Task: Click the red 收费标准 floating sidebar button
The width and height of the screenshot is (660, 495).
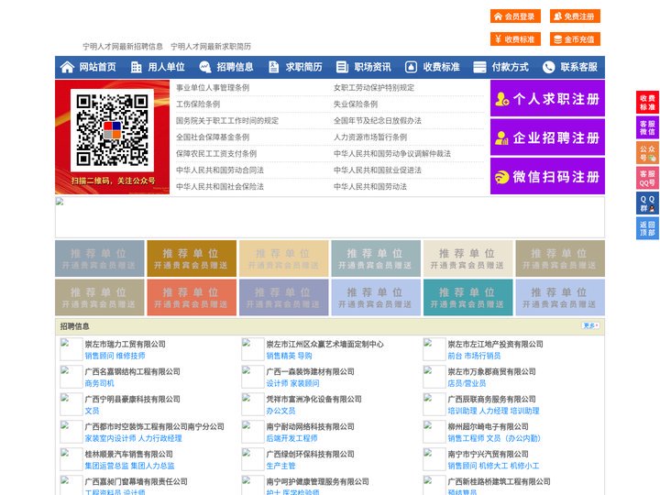Action: point(647,103)
